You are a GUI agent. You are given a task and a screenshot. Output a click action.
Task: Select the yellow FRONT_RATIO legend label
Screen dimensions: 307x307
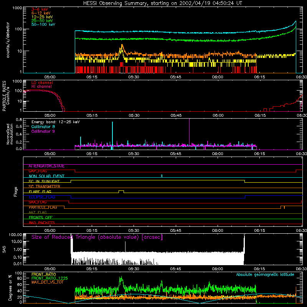(x=44, y=274)
